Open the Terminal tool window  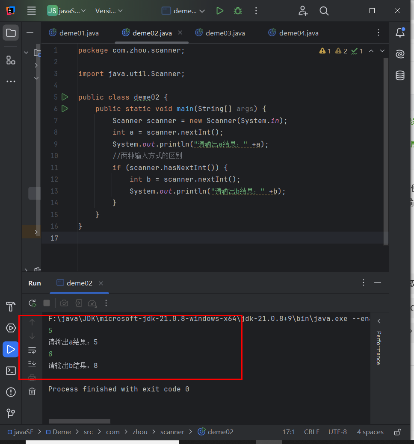(x=10, y=370)
